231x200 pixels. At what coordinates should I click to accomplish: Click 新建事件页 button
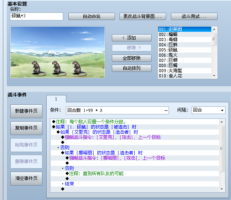pos(26,111)
